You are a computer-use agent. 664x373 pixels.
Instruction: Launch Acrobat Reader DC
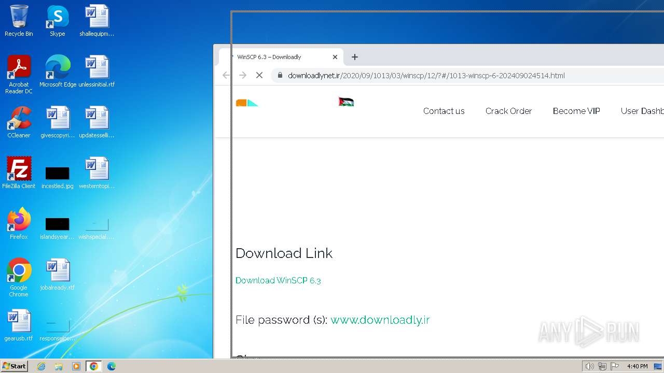point(19,75)
